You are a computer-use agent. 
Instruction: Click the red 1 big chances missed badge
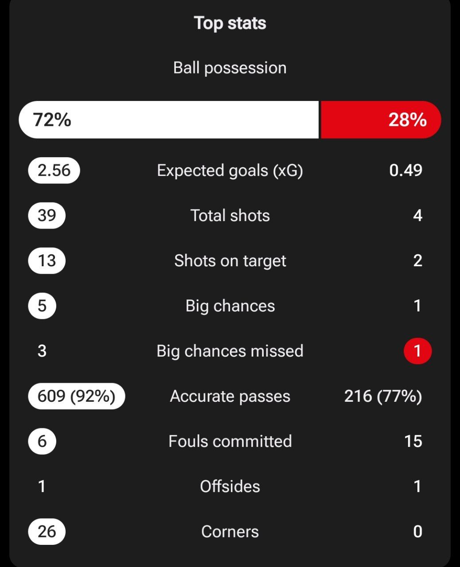[x=417, y=351]
